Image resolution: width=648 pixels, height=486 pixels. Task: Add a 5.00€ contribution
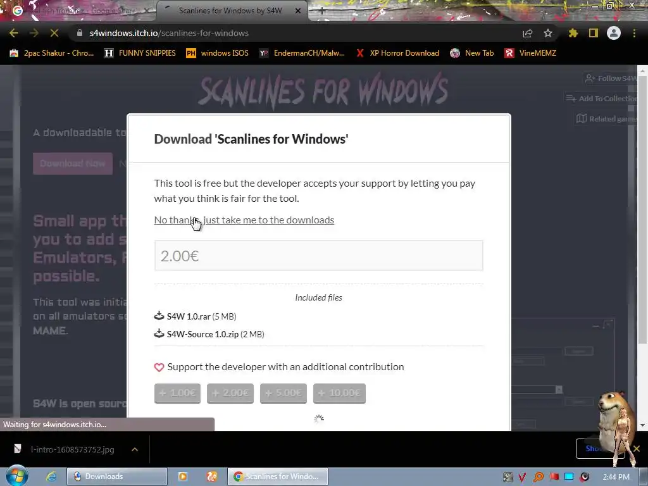pyautogui.click(x=283, y=393)
